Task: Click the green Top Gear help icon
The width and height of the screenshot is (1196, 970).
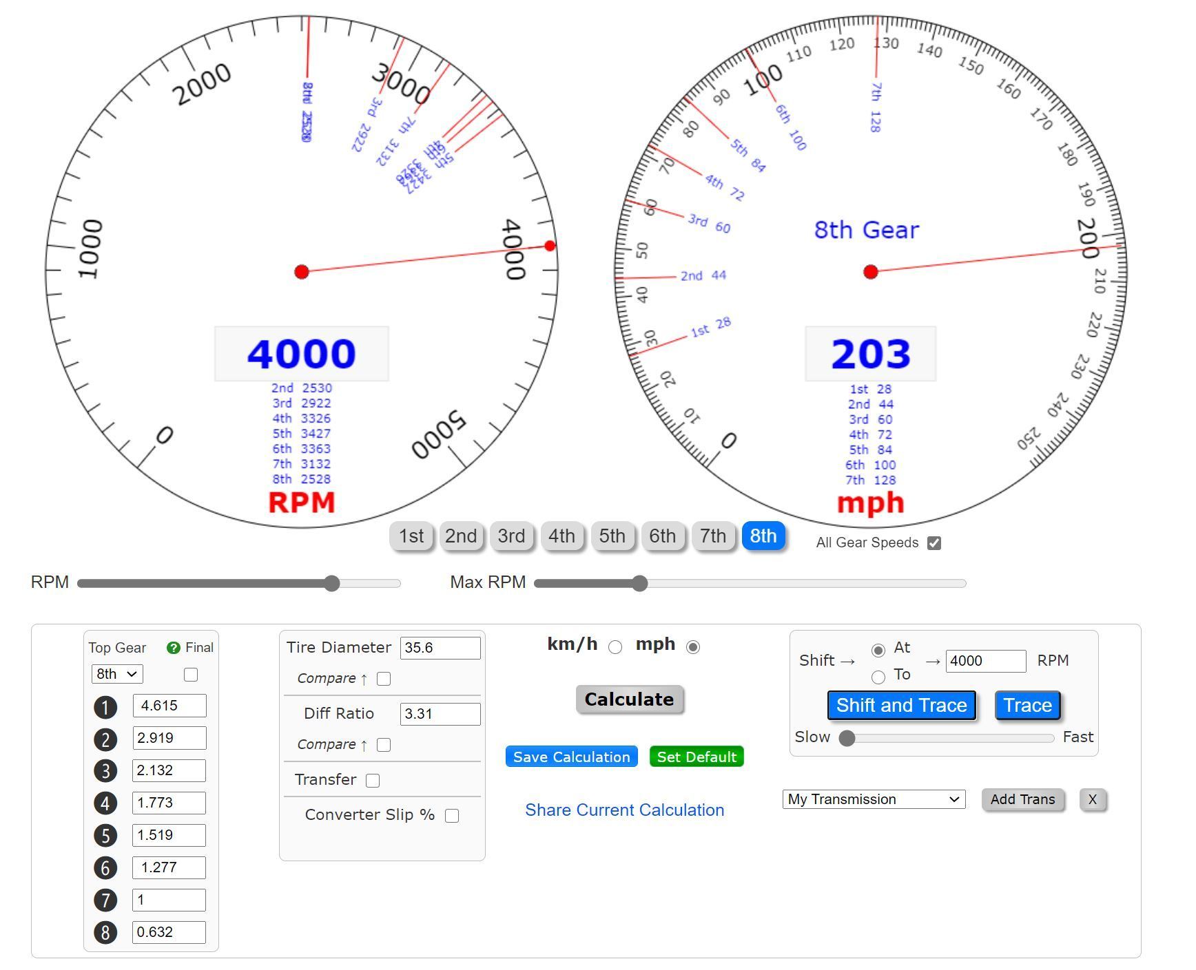Action: 173,647
